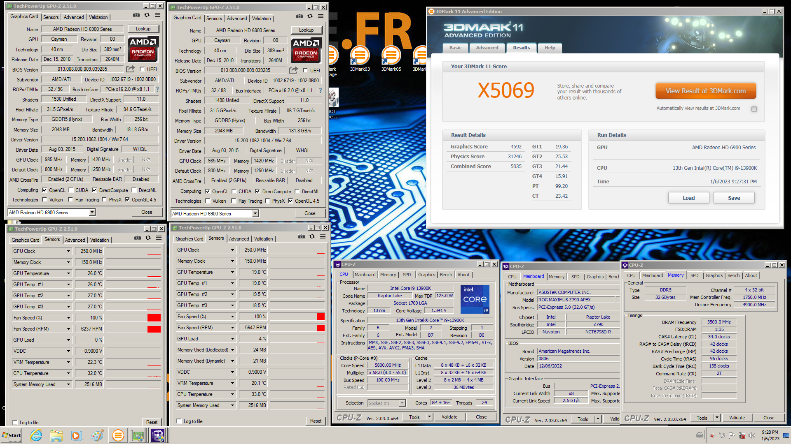Expand the System Memory Used dropdown in the bottom-left GPU-Z window
This screenshot has width=791, height=444.
point(68,384)
